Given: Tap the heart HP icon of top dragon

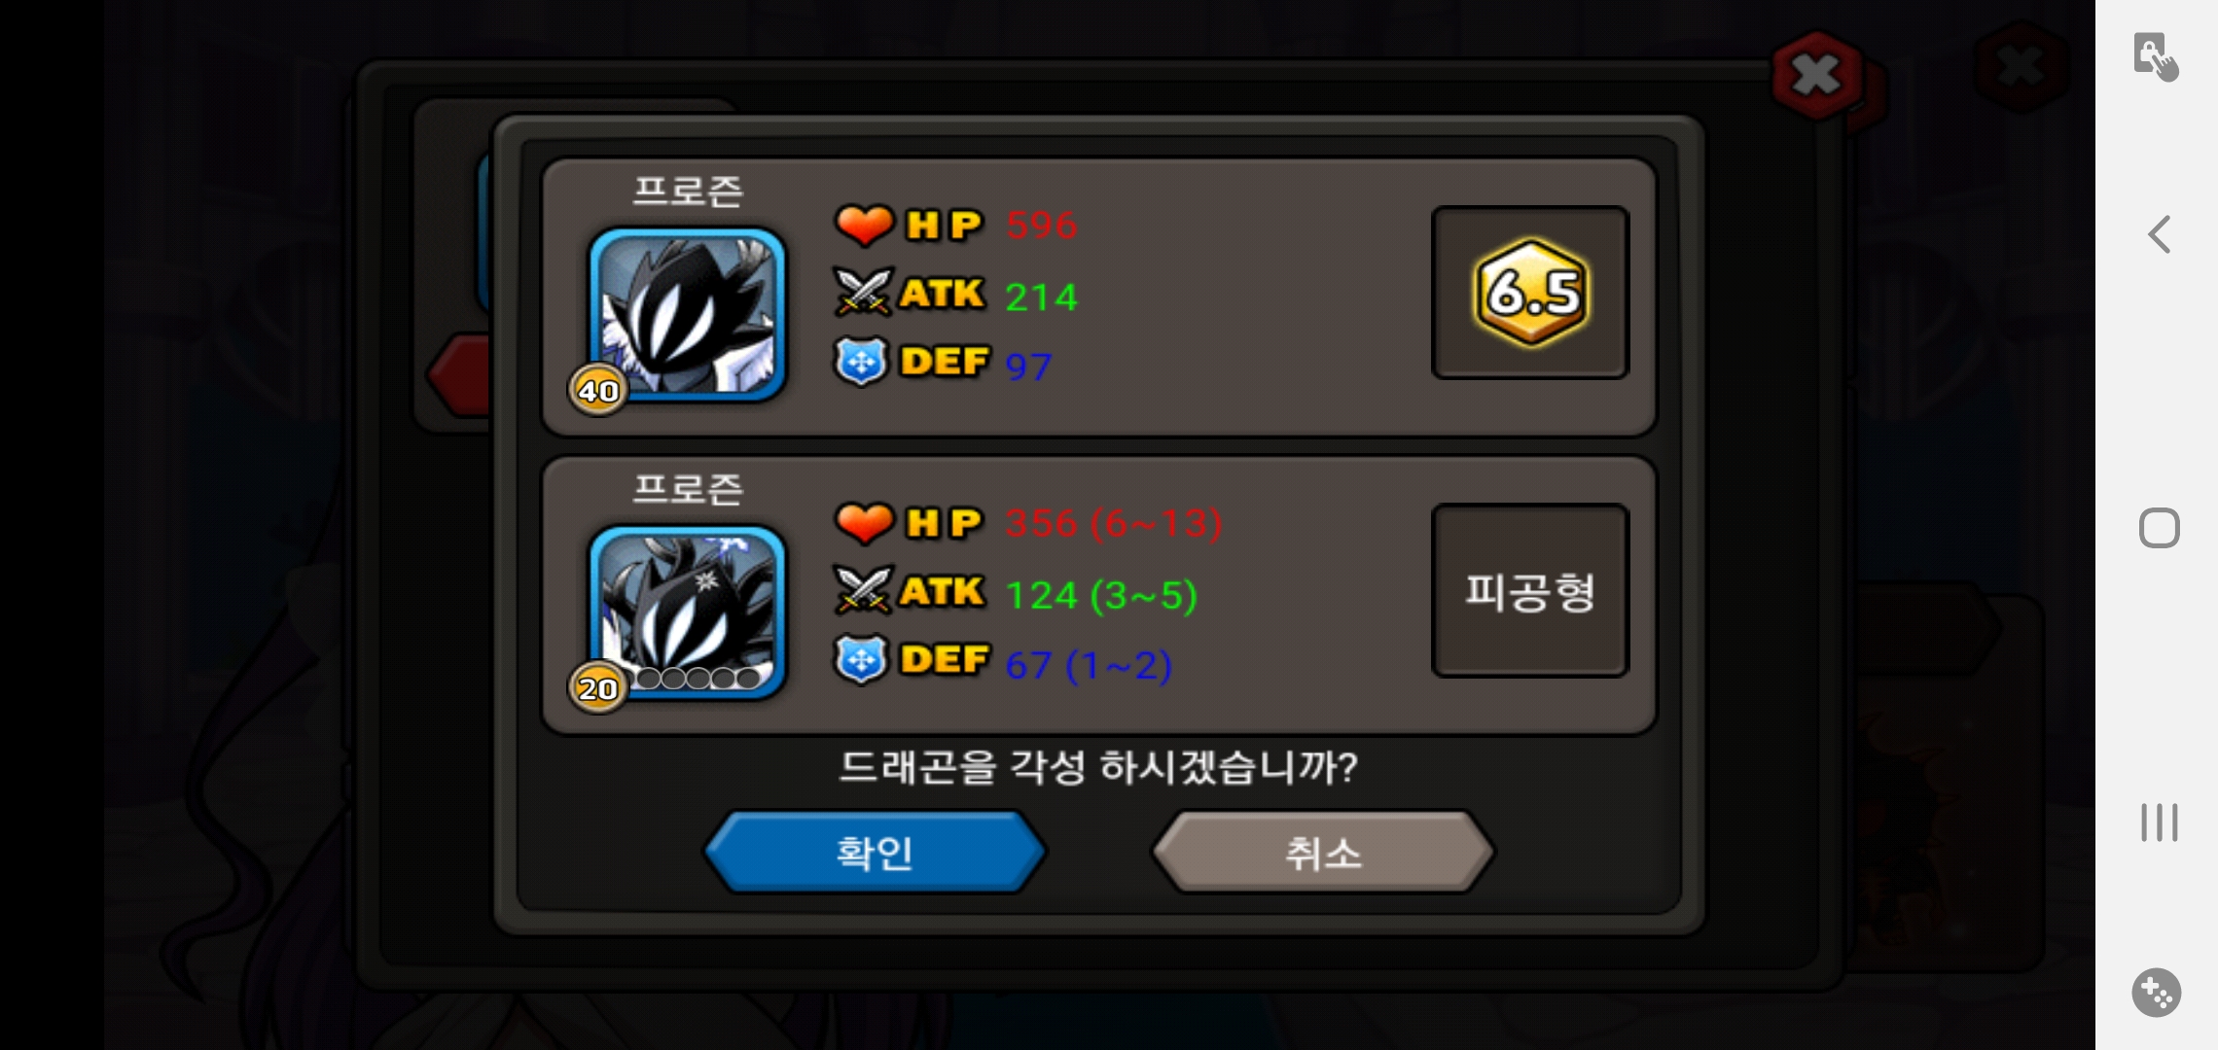Looking at the screenshot, I should (x=864, y=225).
